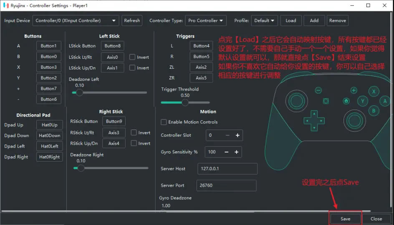Click Save to apply settings

click(345, 219)
